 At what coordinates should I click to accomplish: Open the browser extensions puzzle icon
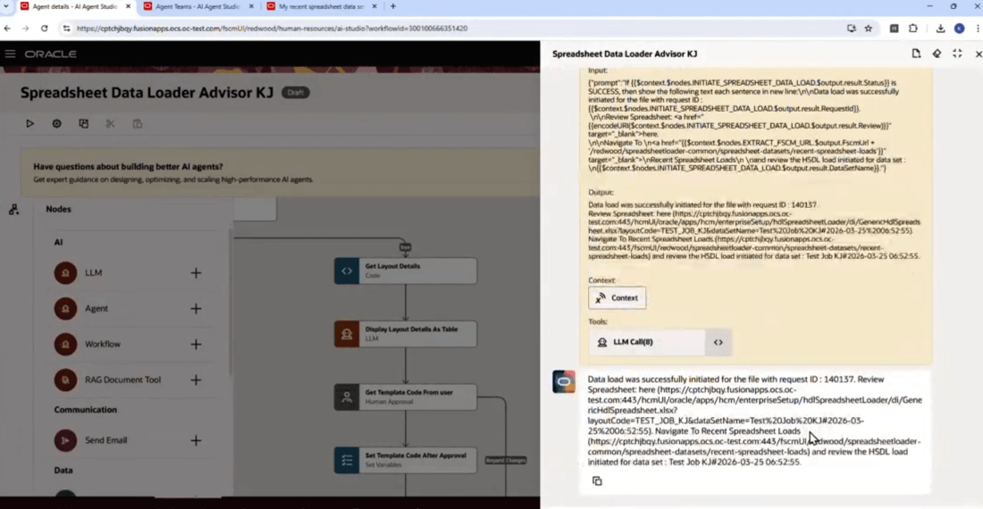[912, 29]
